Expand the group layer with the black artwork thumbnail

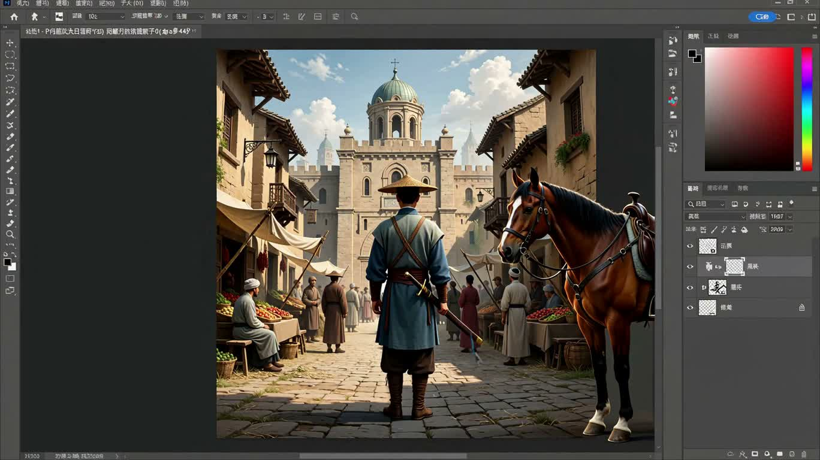pos(704,287)
